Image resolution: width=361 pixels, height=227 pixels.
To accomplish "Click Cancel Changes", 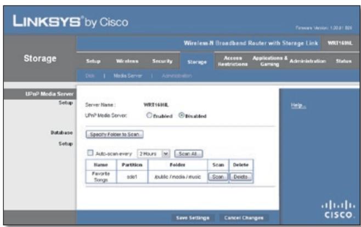I will (244, 218).
